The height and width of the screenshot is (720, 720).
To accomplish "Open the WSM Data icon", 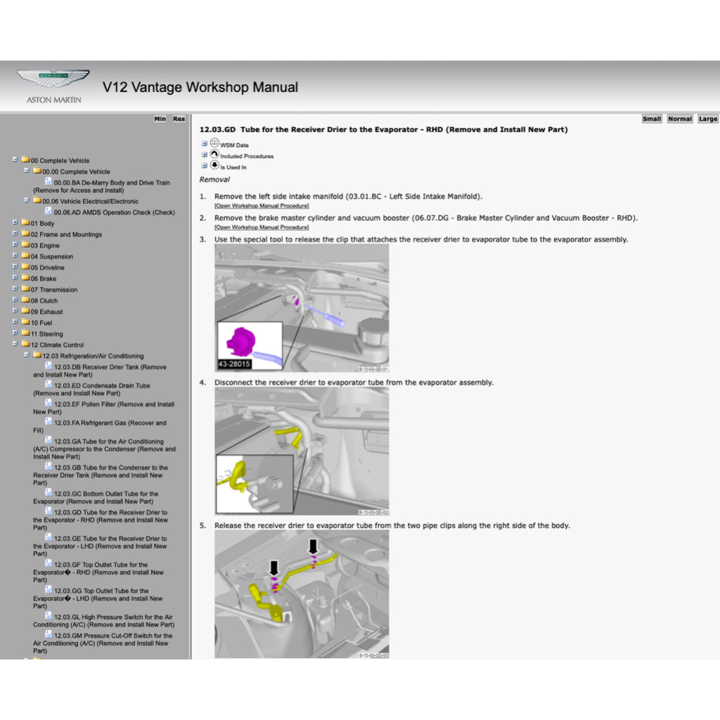I will pos(213,142).
